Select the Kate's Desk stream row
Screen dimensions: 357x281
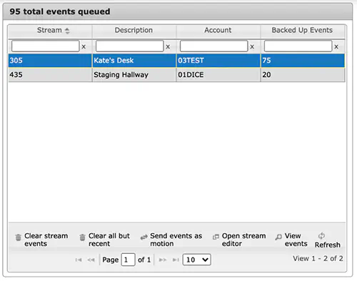coord(176,61)
